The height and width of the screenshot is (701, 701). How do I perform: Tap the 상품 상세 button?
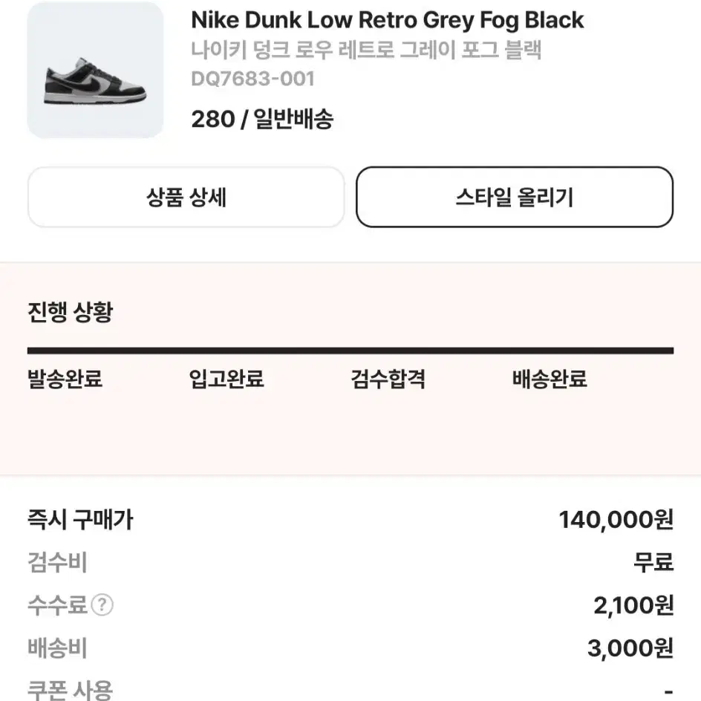[186, 198]
